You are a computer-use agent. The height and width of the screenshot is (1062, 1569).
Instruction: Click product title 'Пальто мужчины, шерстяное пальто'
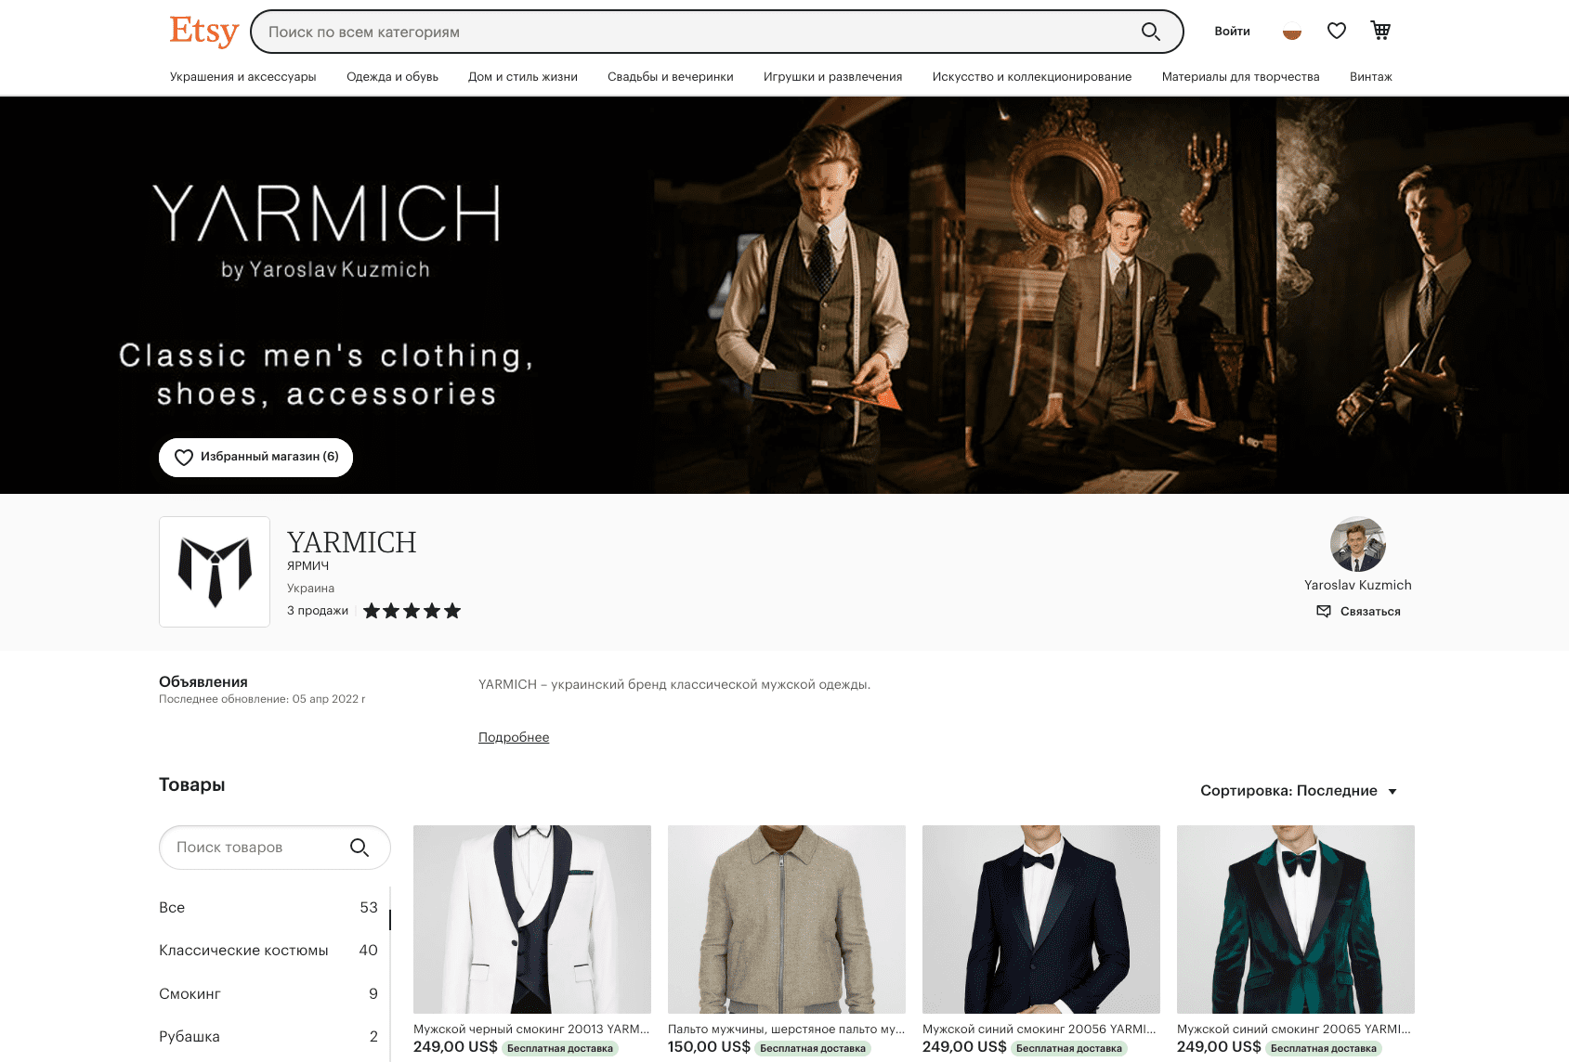pyautogui.click(x=786, y=1029)
